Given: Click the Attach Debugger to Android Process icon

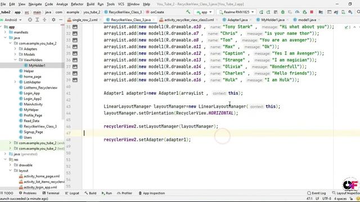Looking at the screenshot, I should (x=305, y=12).
